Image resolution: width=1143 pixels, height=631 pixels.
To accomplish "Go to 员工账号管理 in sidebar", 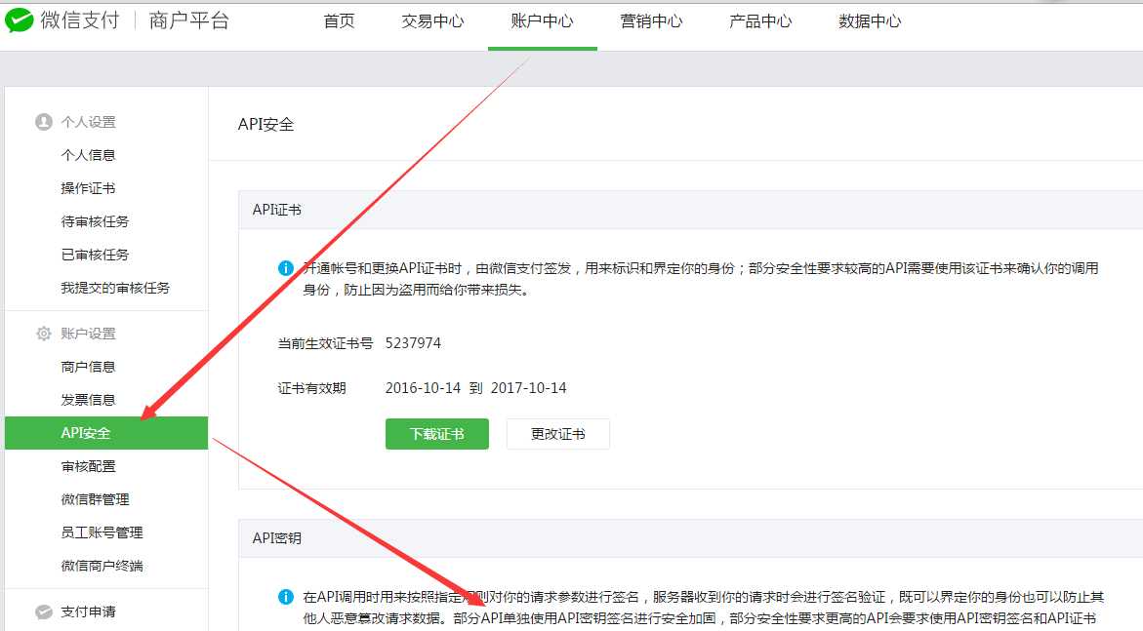I will [x=102, y=532].
